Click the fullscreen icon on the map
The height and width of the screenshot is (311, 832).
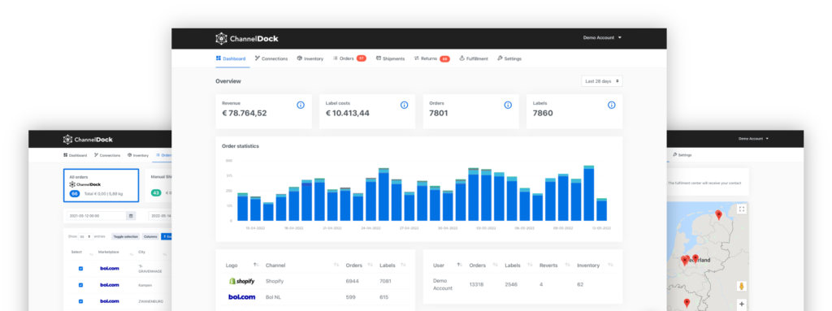[741, 209]
